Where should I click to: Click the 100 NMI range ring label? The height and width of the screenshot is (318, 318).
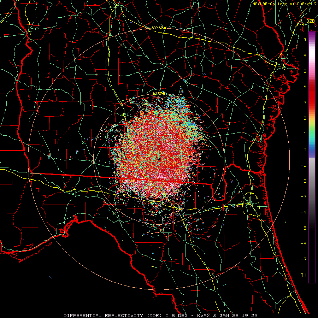tap(159, 28)
